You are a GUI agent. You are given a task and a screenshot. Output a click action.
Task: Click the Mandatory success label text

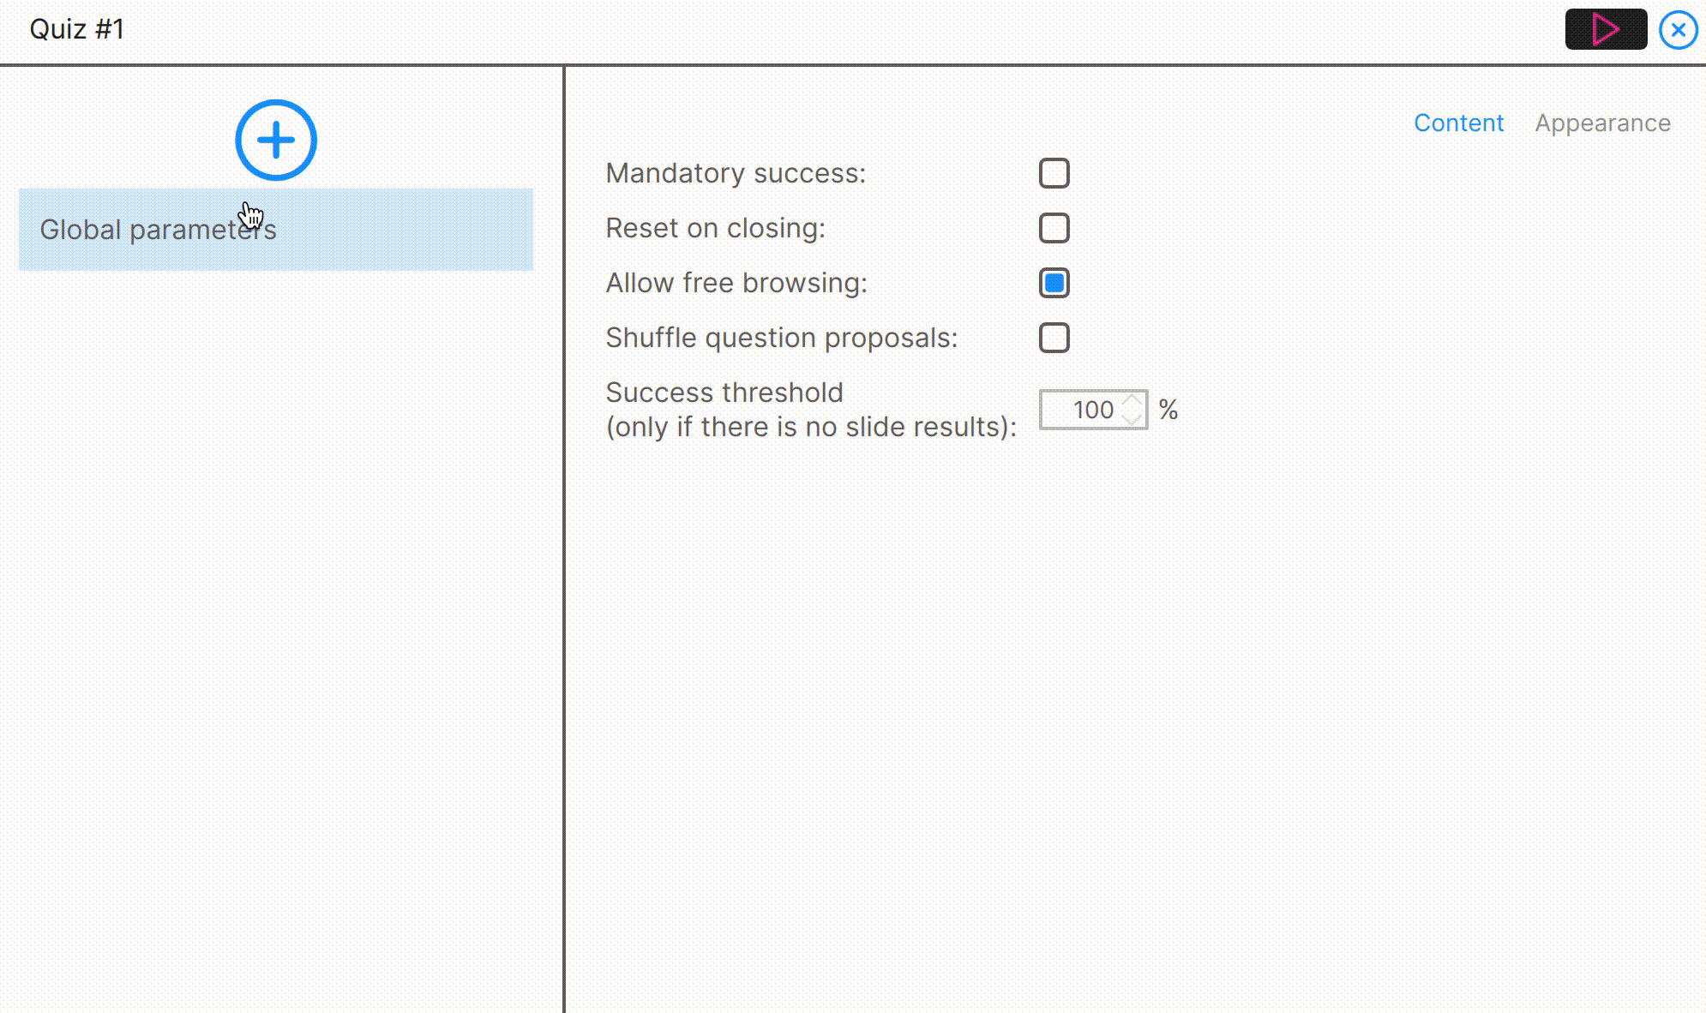click(x=736, y=173)
